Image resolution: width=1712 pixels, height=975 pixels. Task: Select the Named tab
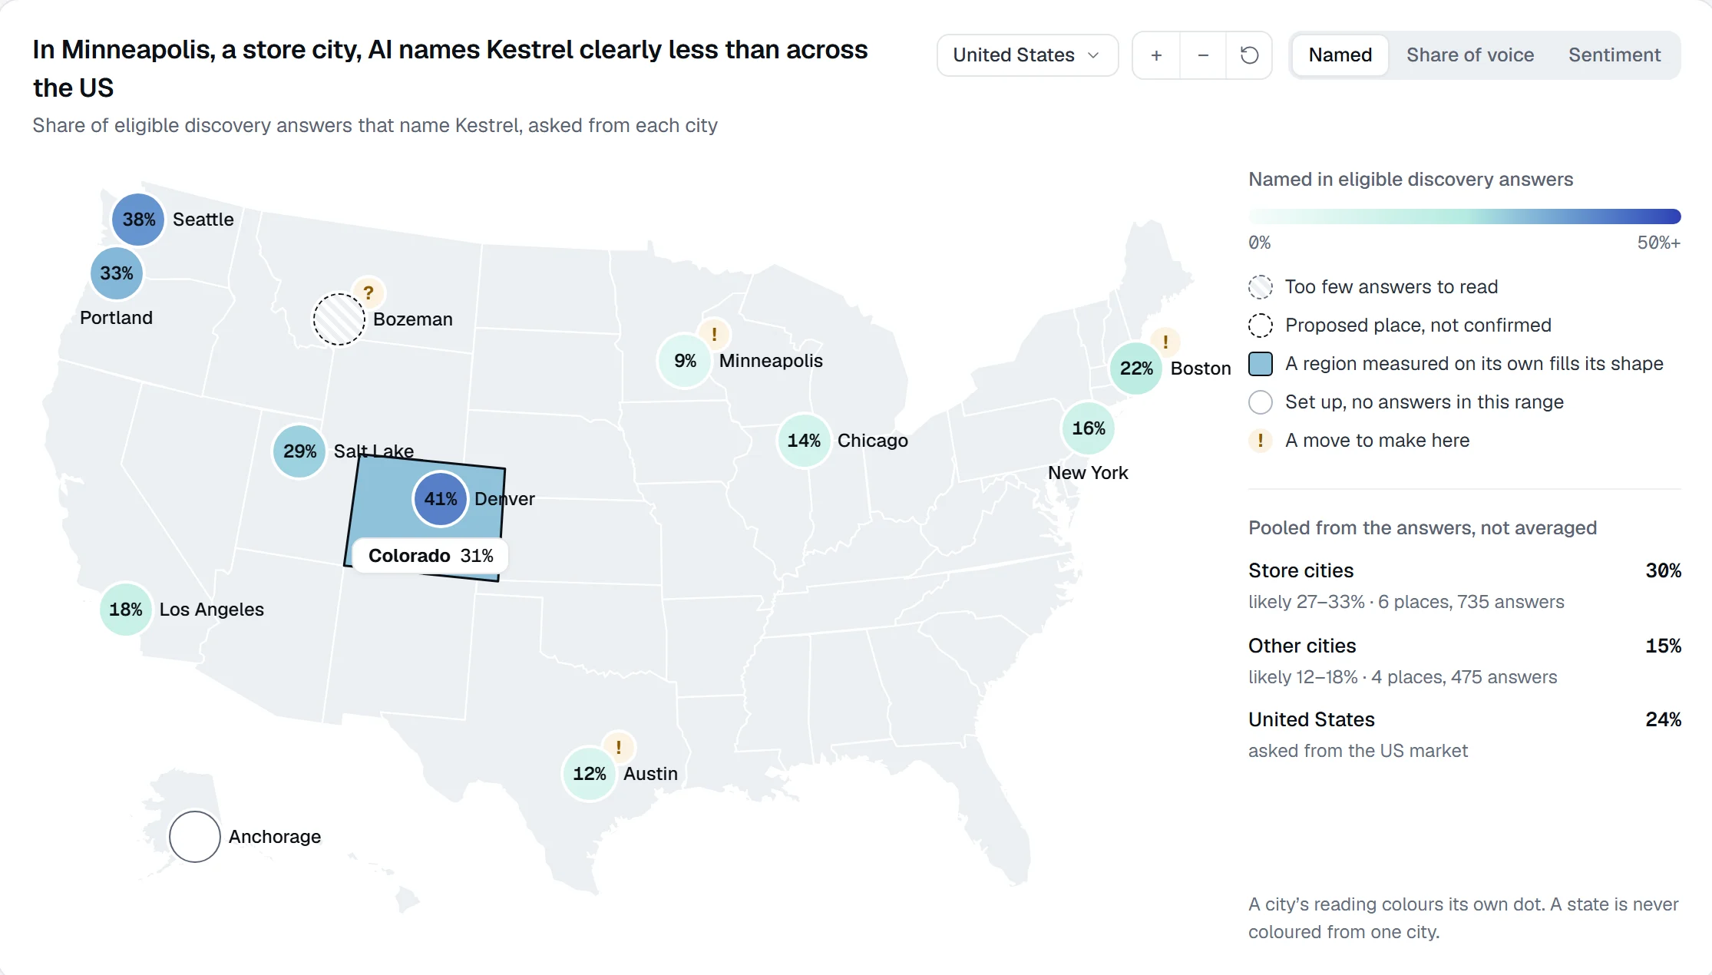click(x=1340, y=55)
